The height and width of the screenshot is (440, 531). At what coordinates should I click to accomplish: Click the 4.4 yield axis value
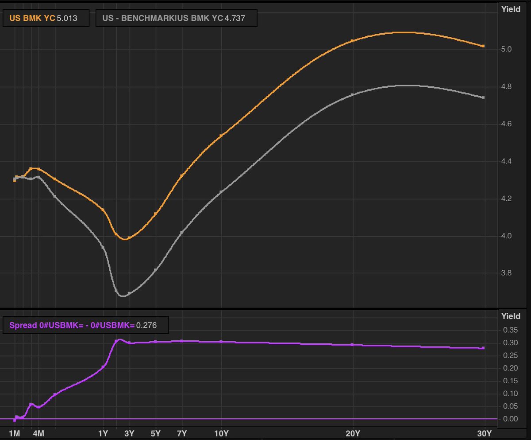507,161
